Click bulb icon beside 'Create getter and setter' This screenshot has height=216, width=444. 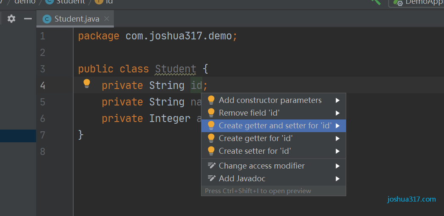click(x=211, y=125)
